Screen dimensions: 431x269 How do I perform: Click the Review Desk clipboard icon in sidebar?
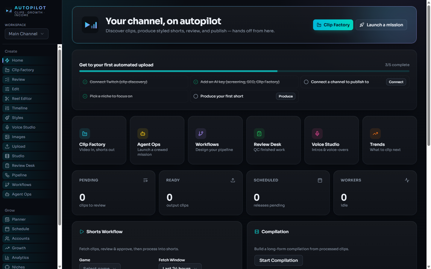7,166
